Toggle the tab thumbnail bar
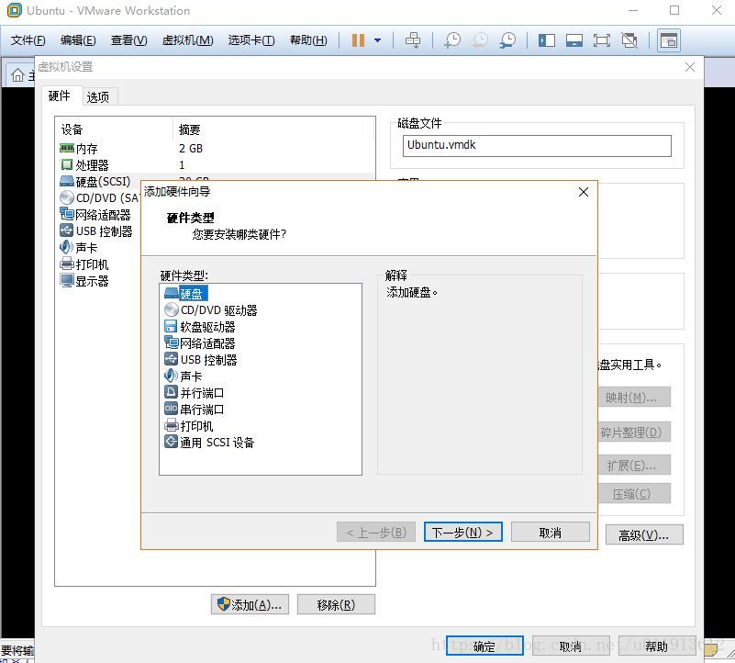Screen dimensions: 735x663 click(x=573, y=39)
